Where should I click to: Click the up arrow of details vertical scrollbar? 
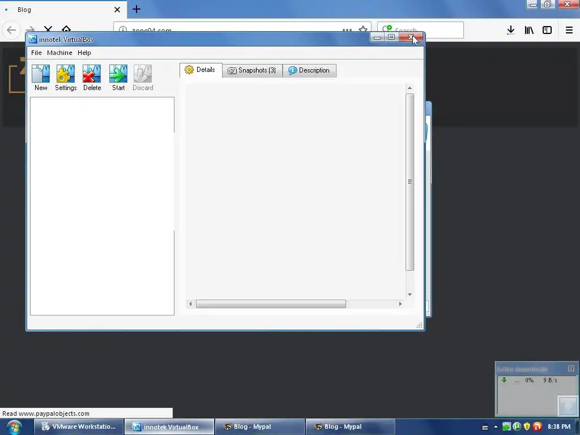[x=410, y=88]
